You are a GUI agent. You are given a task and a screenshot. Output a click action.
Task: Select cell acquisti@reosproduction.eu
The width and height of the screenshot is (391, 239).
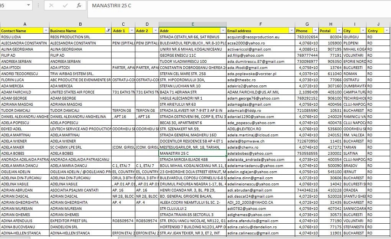coord(261,37)
